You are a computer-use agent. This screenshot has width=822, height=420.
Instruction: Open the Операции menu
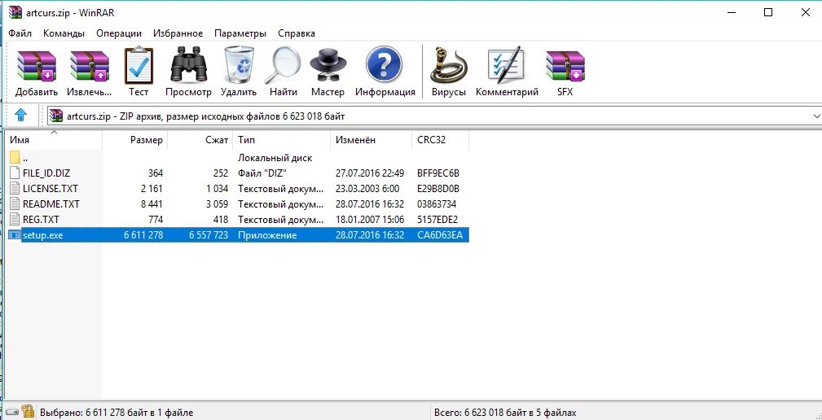click(119, 33)
